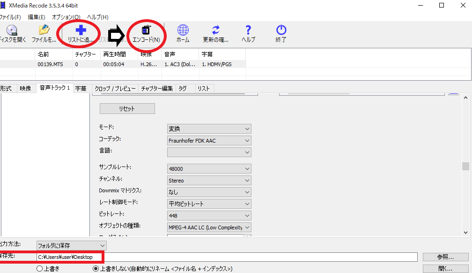472x273 pixels.
Task: Click the Check for Updates arrows icon
Action: [215, 30]
